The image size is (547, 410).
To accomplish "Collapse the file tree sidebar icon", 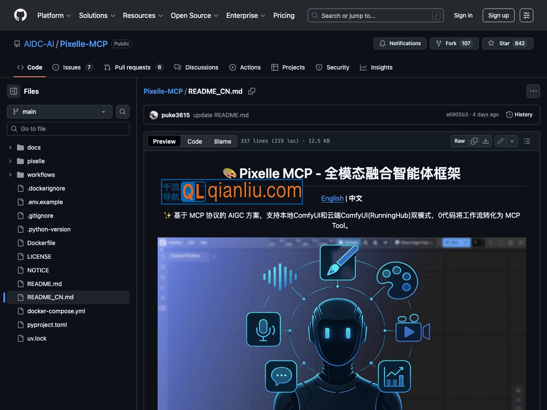I will (x=14, y=91).
